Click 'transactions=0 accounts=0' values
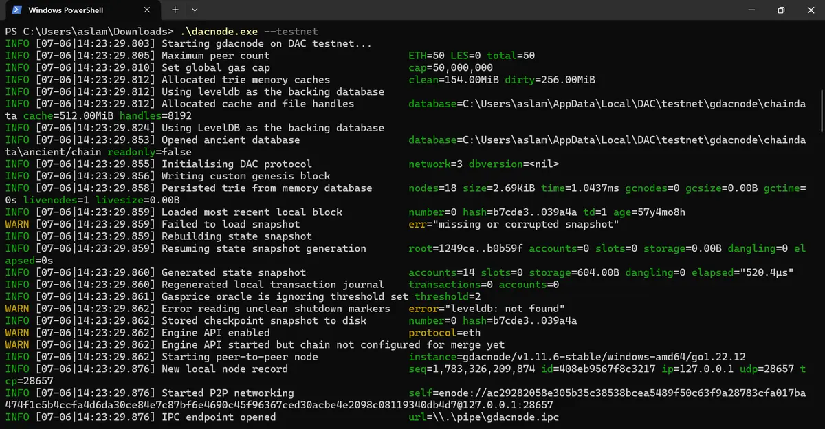 [x=484, y=284]
